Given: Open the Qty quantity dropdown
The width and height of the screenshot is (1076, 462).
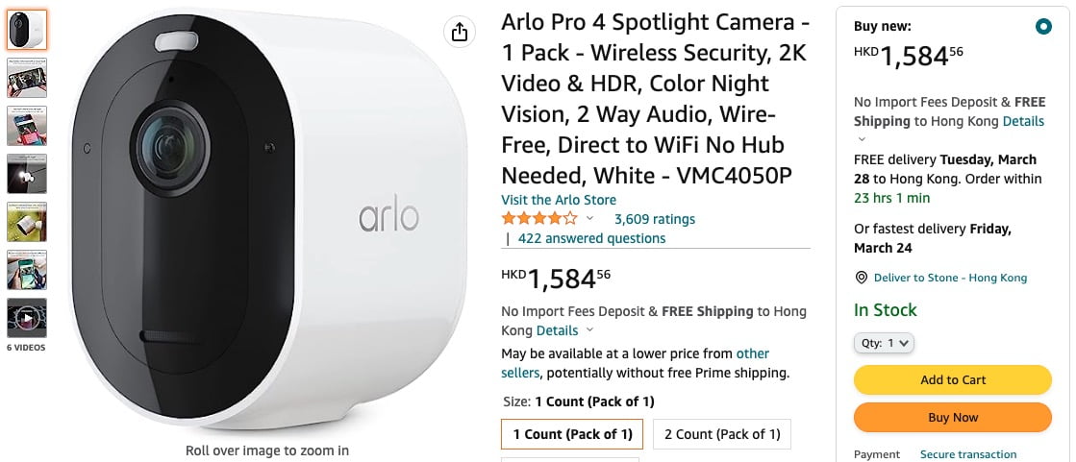Looking at the screenshot, I should tap(884, 343).
